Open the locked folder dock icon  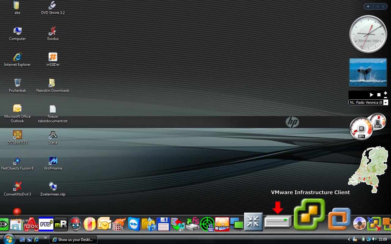point(148,224)
